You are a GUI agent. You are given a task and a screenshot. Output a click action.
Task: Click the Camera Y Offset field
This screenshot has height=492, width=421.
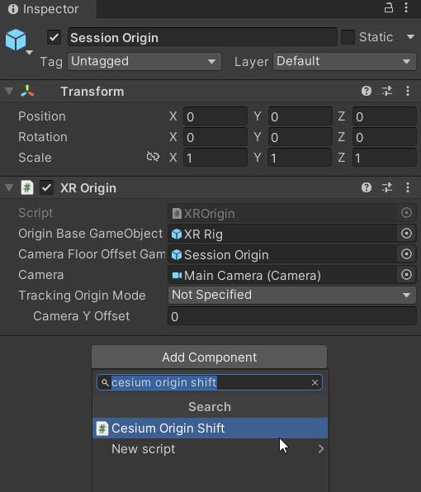click(292, 316)
